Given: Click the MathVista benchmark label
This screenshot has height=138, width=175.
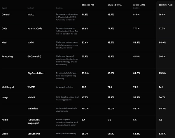Looking at the screenshot, I should [34, 109].
